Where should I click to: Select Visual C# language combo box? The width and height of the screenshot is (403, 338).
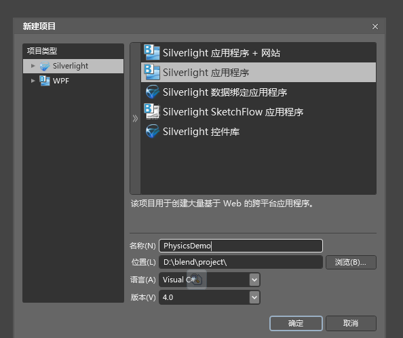click(x=210, y=280)
